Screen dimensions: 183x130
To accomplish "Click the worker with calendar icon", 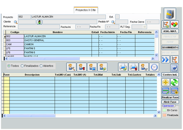I will pyautogui.click(x=92, y=67).
